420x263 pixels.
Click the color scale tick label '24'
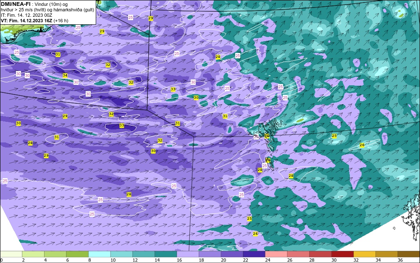tap(268, 260)
